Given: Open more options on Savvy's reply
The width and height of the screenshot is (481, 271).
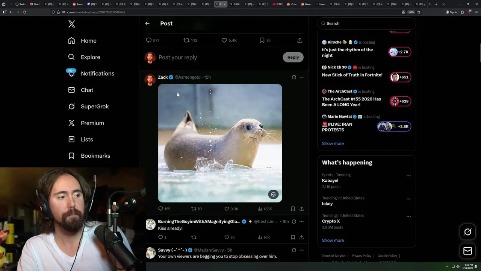Looking at the screenshot, I should click(x=301, y=250).
